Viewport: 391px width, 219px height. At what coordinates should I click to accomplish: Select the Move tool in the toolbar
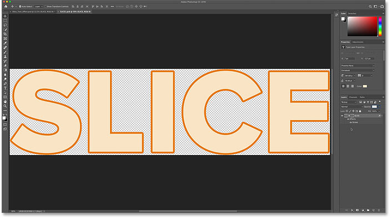pos(5,16)
